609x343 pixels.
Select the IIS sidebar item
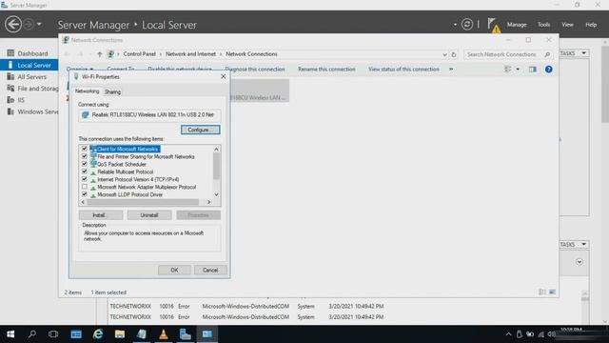tap(16, 100)
